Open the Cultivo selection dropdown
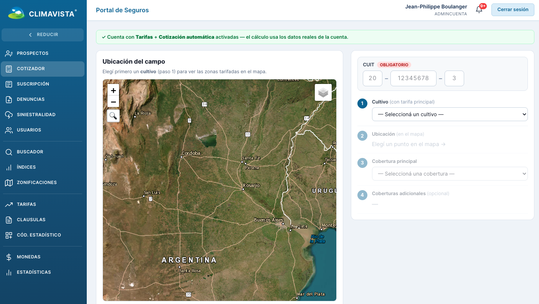This screenshot has height=304, width=539. point(450,114)
